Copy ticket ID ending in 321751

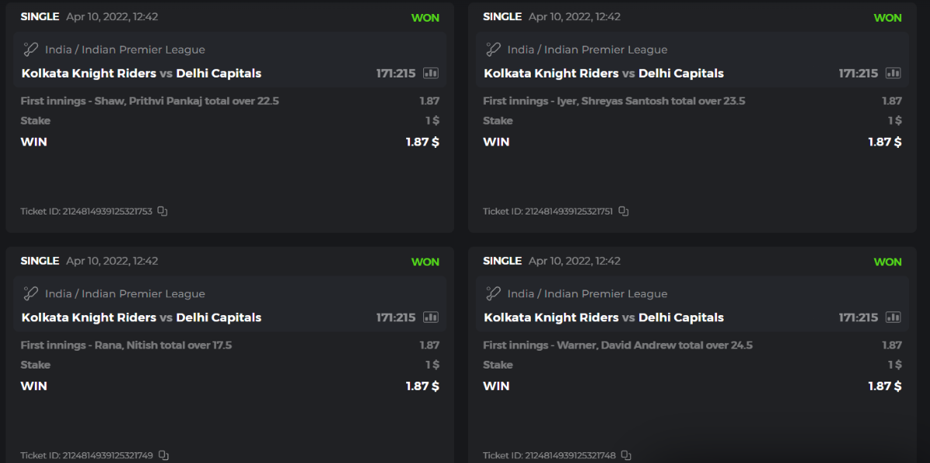pos(624,211)
